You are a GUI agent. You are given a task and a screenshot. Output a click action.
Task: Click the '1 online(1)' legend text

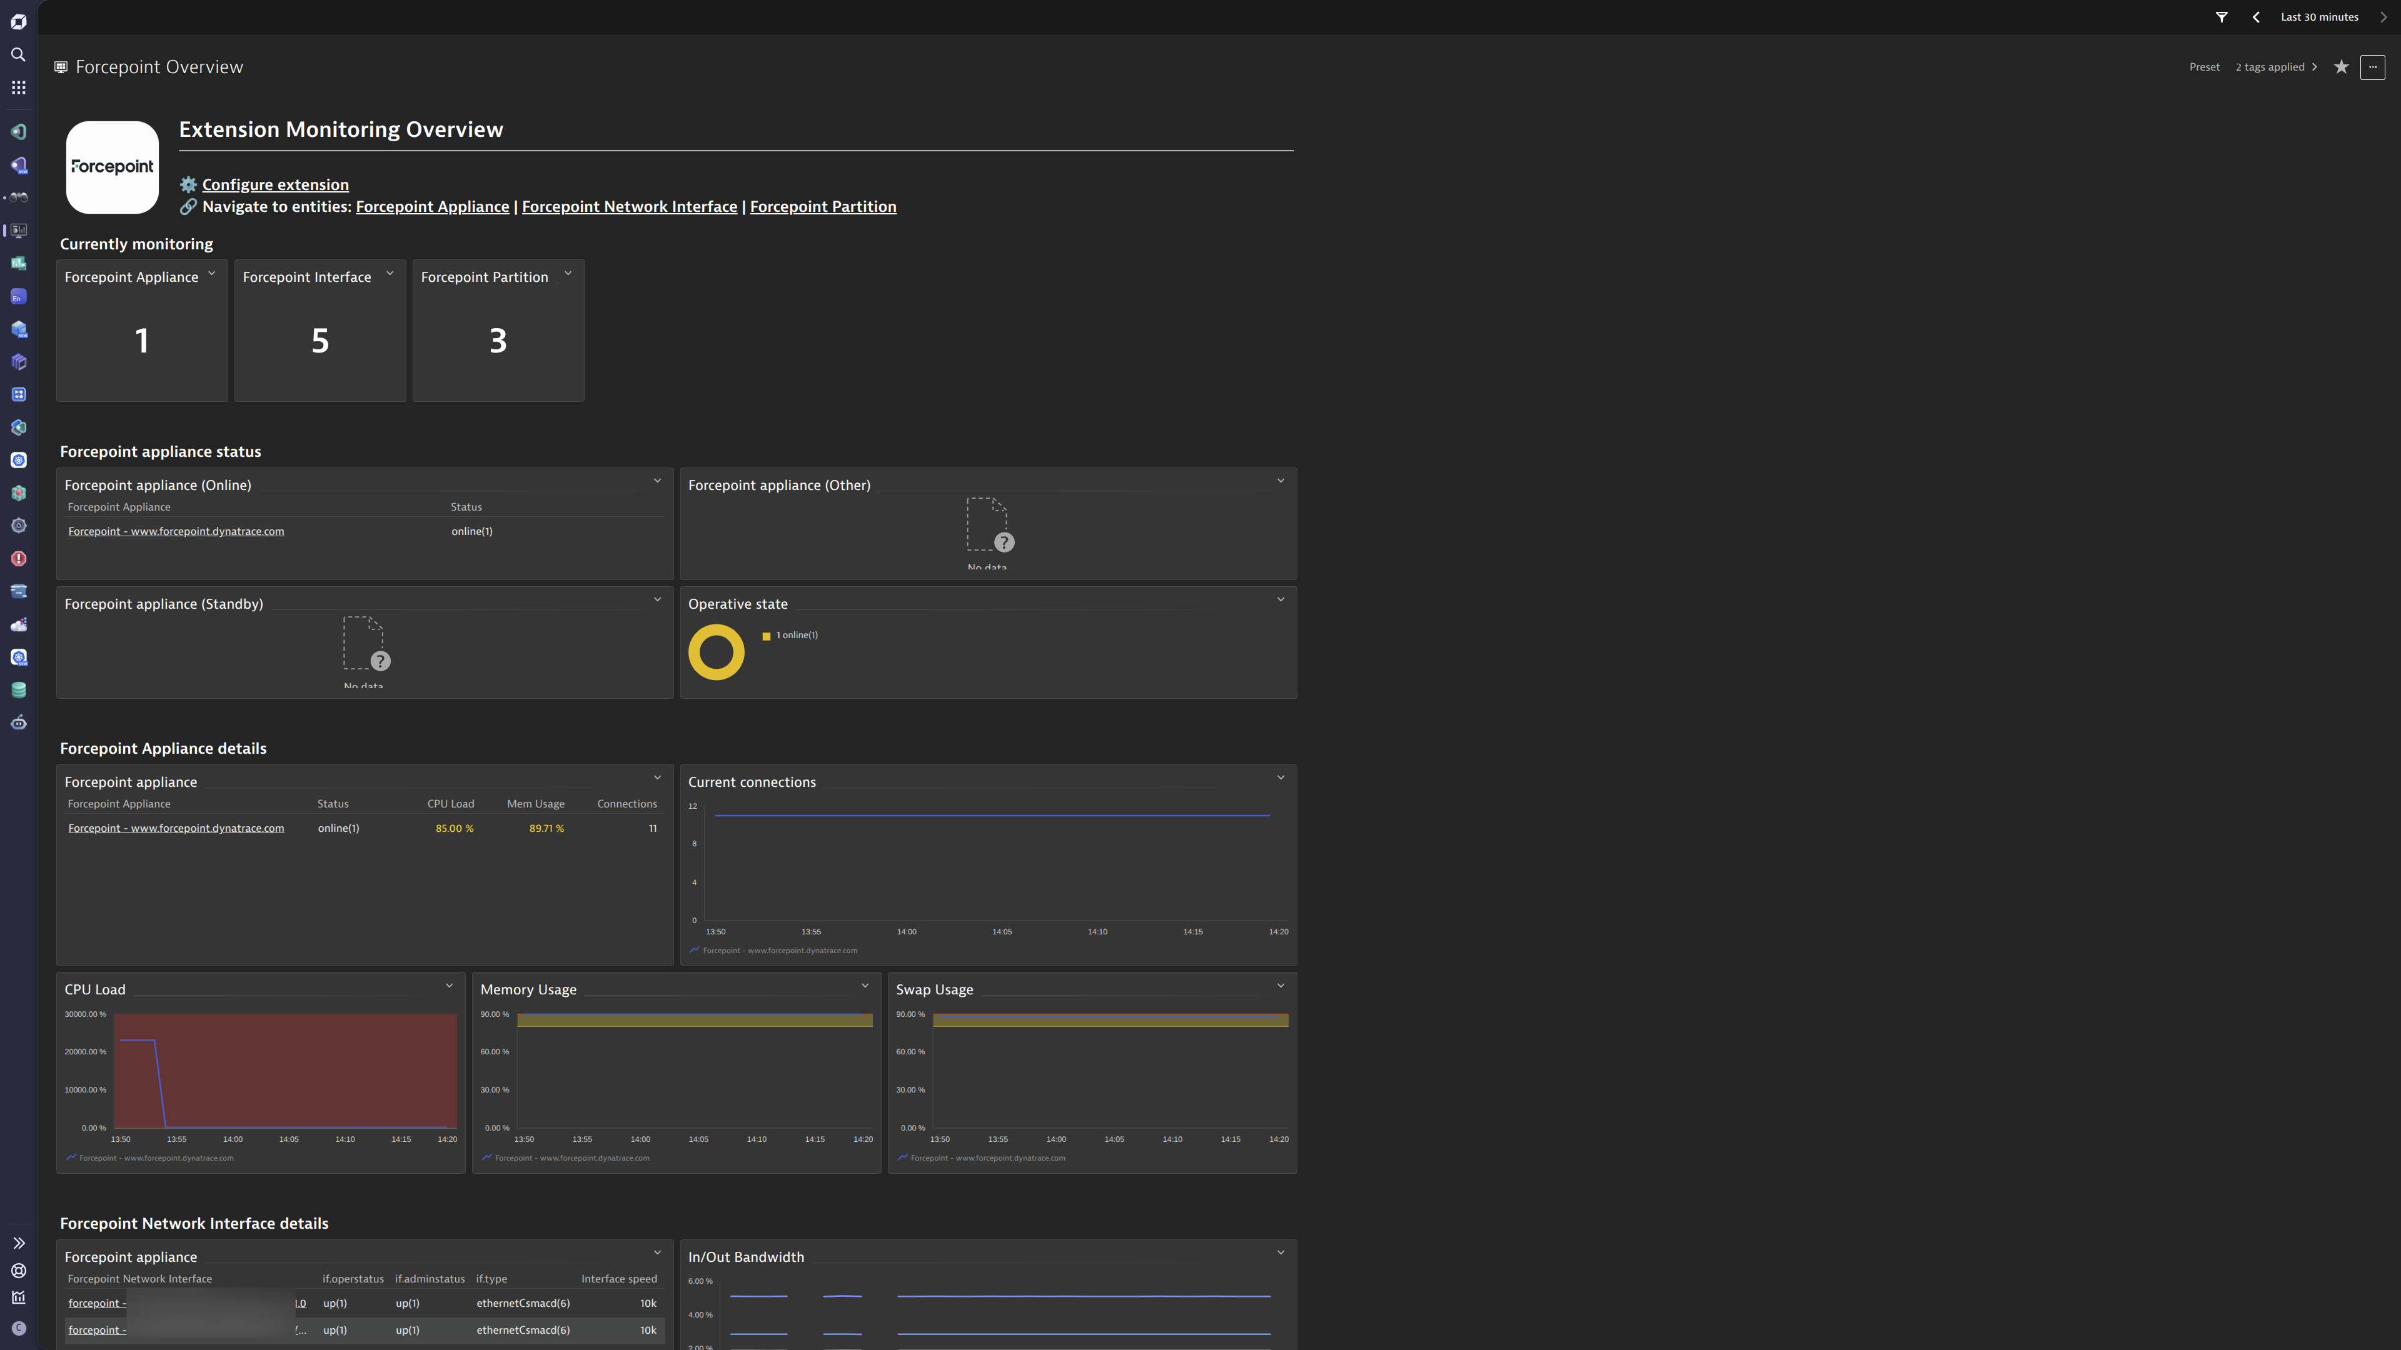(797, 636)
